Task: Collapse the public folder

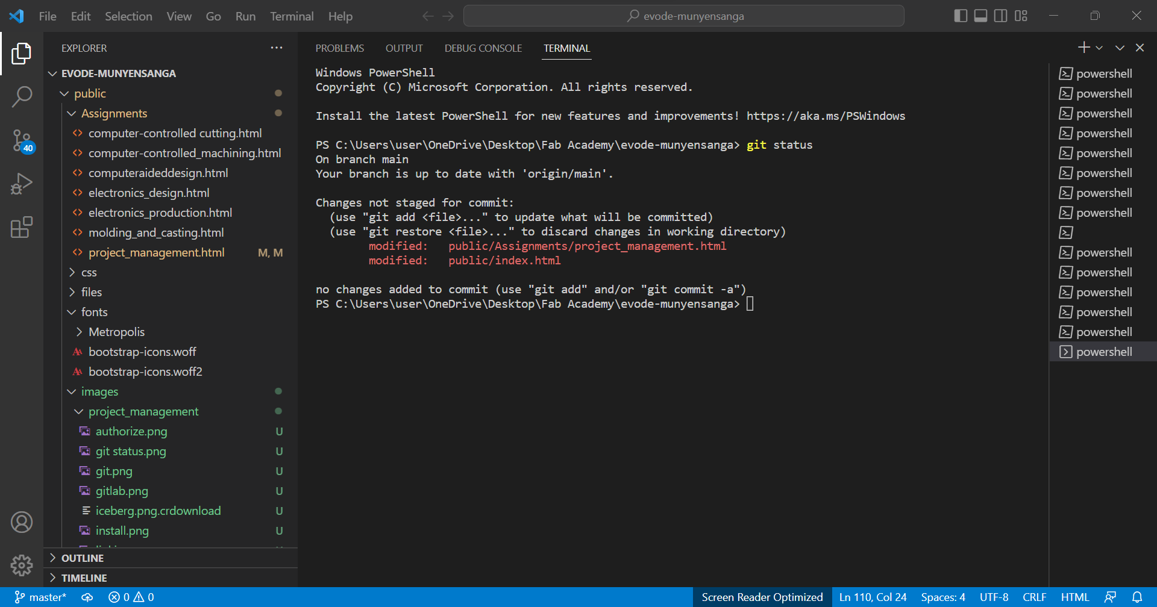Action: click(x=171, y=93)
